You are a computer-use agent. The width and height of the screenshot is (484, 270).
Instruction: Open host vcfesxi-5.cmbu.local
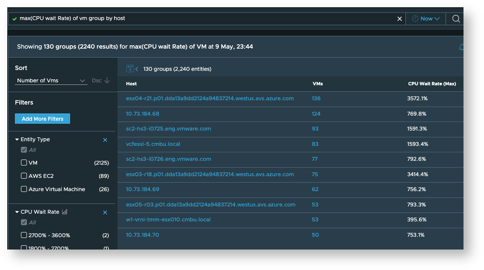pos(153,144)
